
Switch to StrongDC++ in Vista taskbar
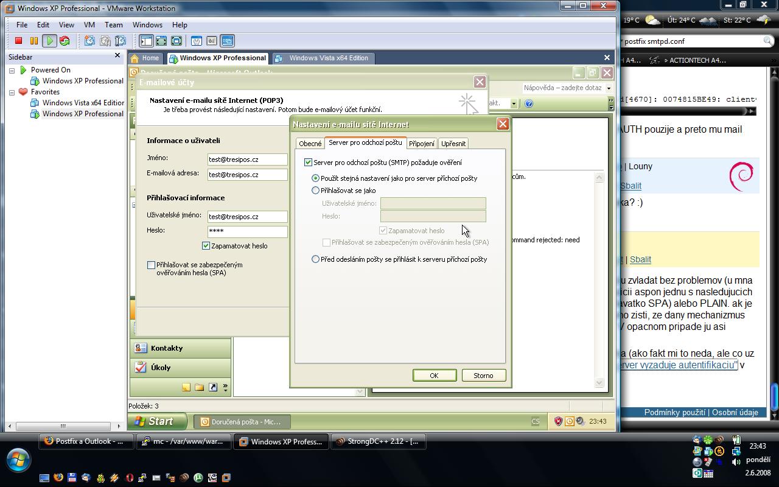[x=378, y=442]
